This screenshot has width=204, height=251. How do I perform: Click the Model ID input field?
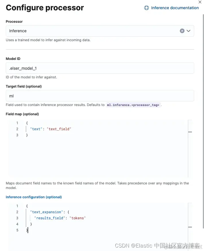click(x=100, y=68)
